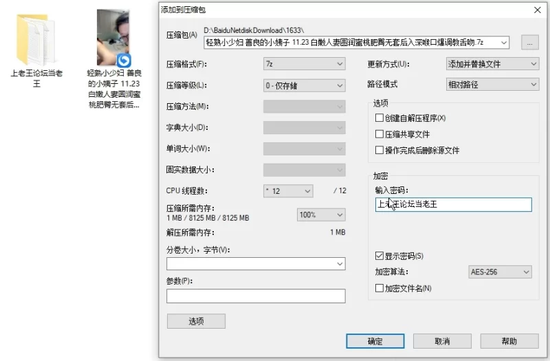
Task: Enable the 创建自解压程序 checkbox
Action: (x=379, y=118)
